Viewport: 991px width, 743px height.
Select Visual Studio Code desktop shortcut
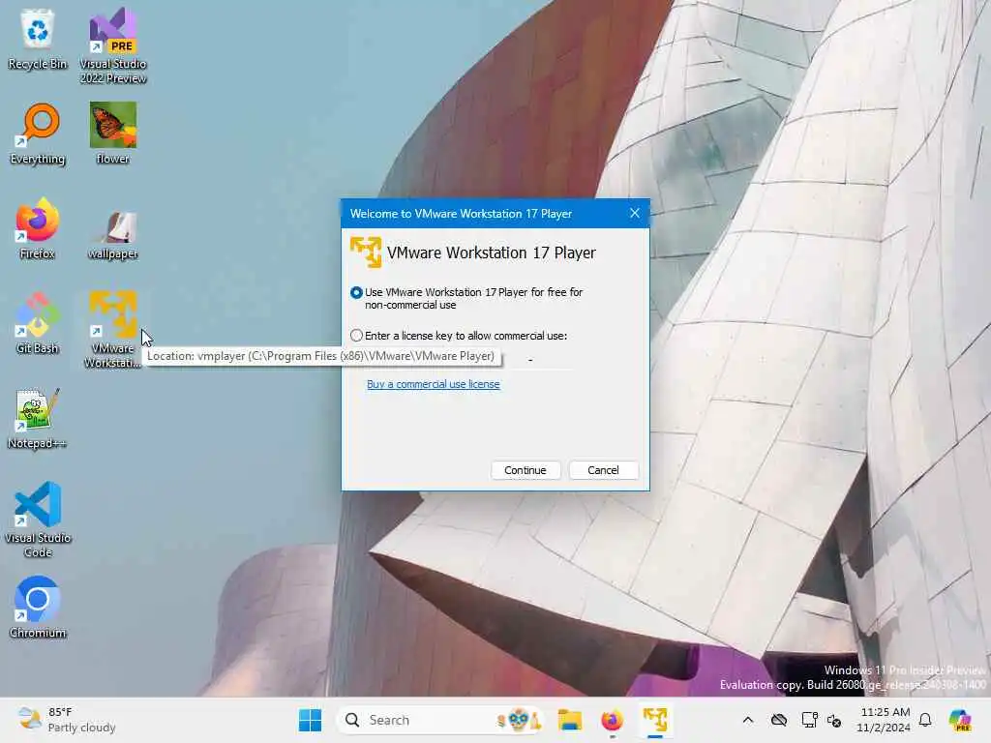pyautogui.click(x=38, y=520)
